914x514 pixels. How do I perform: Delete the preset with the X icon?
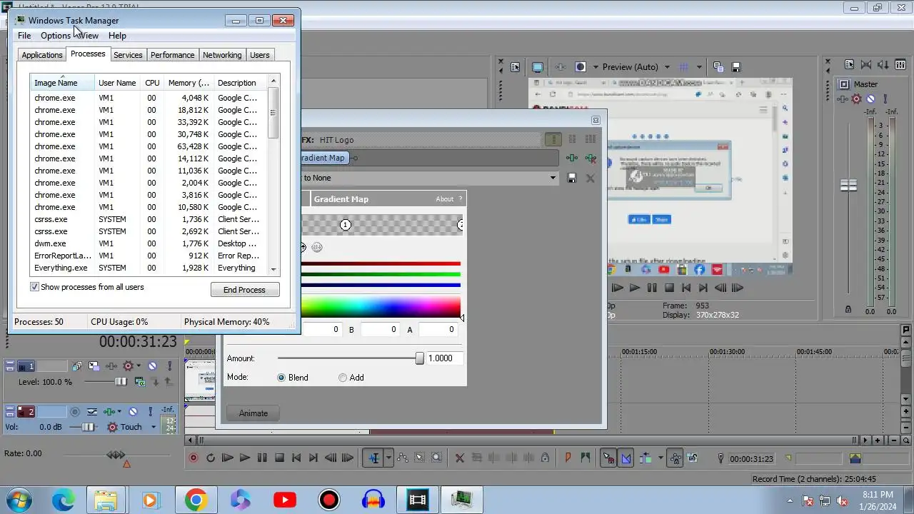[590, 178]
